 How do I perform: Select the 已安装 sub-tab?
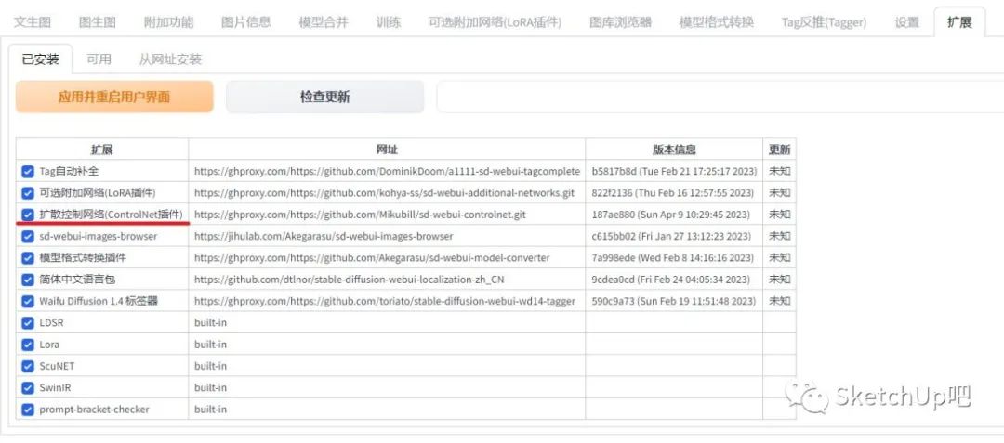pos(40,59)
